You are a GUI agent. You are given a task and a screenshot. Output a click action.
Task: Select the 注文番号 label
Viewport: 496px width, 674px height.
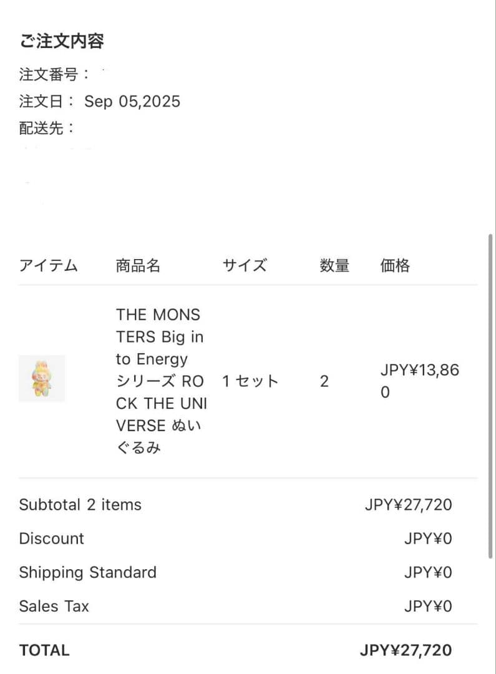point(49,75)
